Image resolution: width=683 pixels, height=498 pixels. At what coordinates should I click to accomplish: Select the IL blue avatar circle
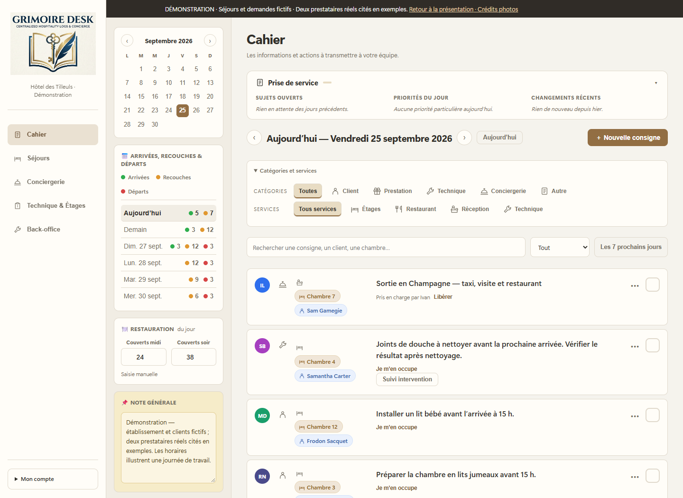click(262, 285)
